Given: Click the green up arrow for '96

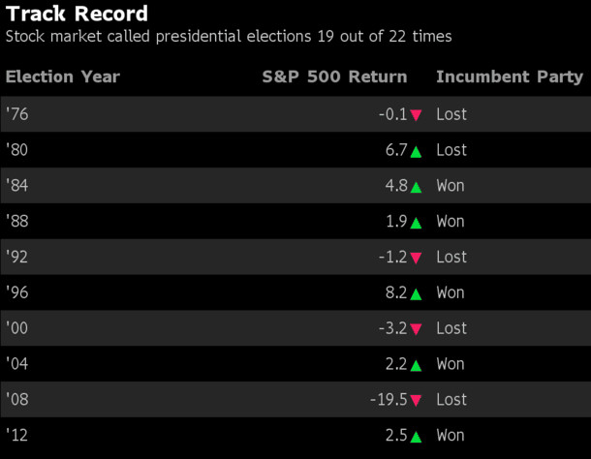Looking at the screenshot, I should 416,293.
